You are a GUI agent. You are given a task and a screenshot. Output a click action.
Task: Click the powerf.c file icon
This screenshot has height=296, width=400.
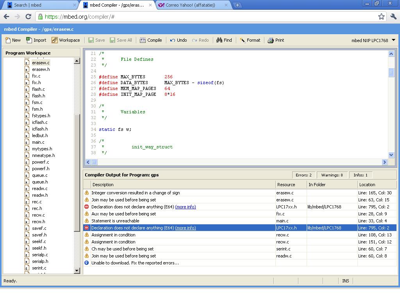click(x=27, y=162)
